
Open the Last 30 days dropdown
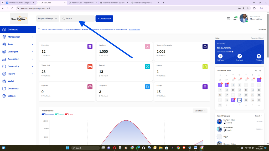[x=200, y=111]
